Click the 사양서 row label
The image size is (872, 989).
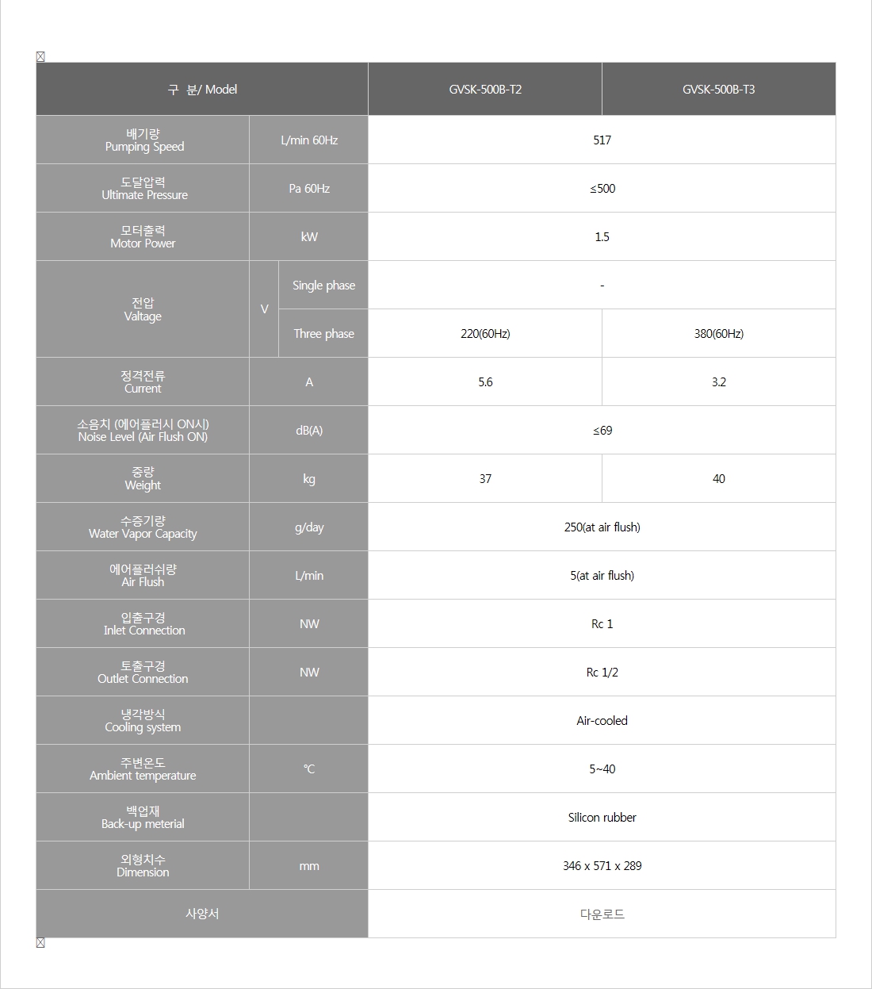pos(202,914)
